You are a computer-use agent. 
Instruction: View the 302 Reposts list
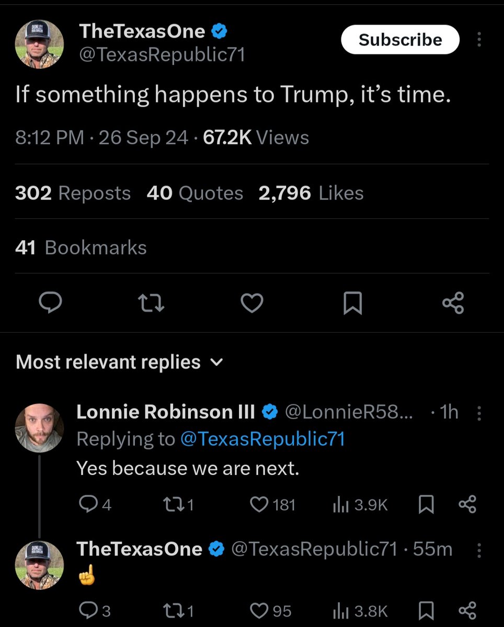click(x=73, y=193)
